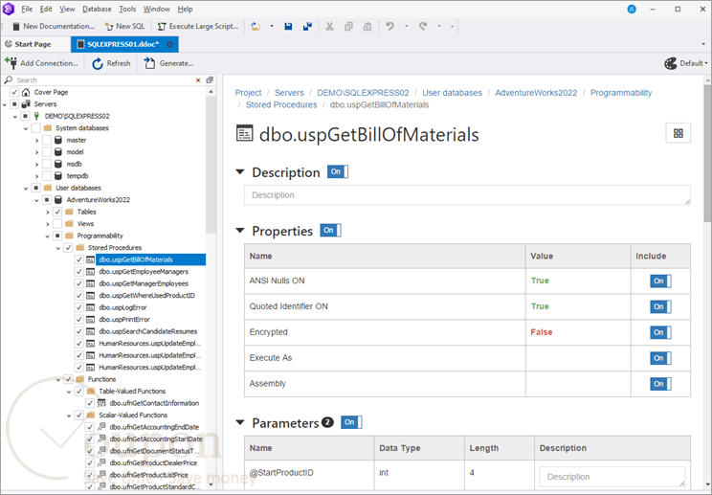Viewport: 712px width, 495px height.
Task: Toggle Include switch for ANSI Nulls ON
Action: [x=660, y=281]
